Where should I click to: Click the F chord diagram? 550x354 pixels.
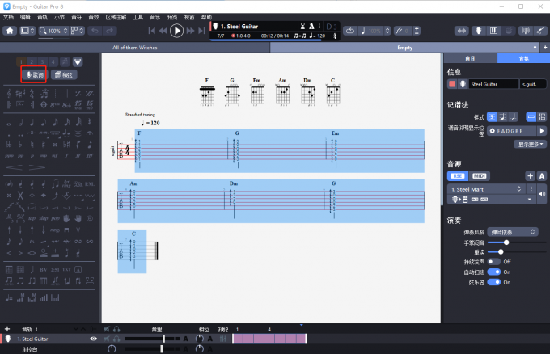point(207,94)
